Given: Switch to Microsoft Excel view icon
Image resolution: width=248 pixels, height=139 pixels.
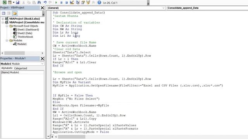Looking at the screenshot, I should 5,2.
